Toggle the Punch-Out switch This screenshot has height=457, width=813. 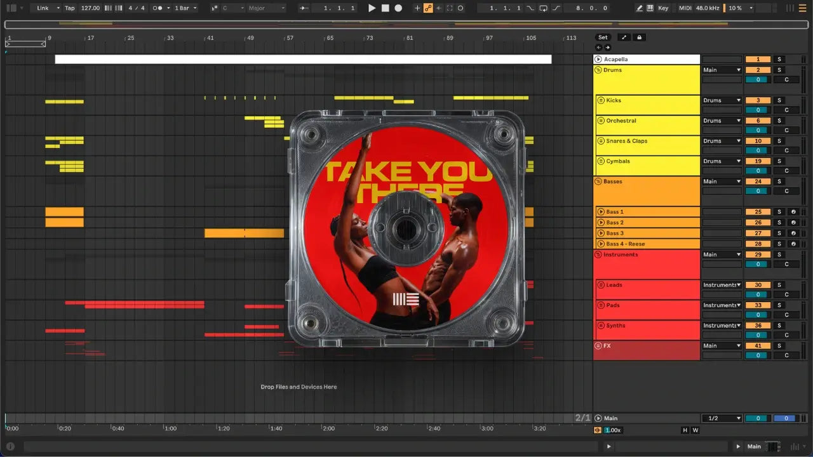tap(556, 8)
